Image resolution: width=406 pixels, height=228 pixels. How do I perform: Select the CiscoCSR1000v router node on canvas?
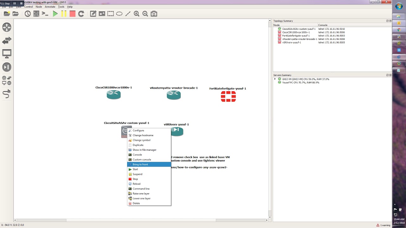click(x=114, y=95)
